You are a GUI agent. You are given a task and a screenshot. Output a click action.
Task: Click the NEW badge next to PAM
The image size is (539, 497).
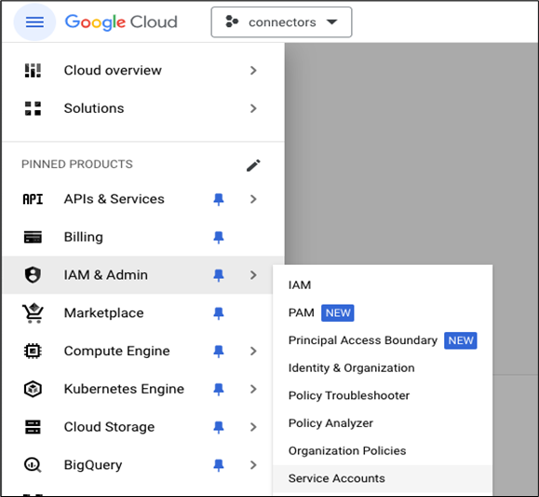(338, 312)
